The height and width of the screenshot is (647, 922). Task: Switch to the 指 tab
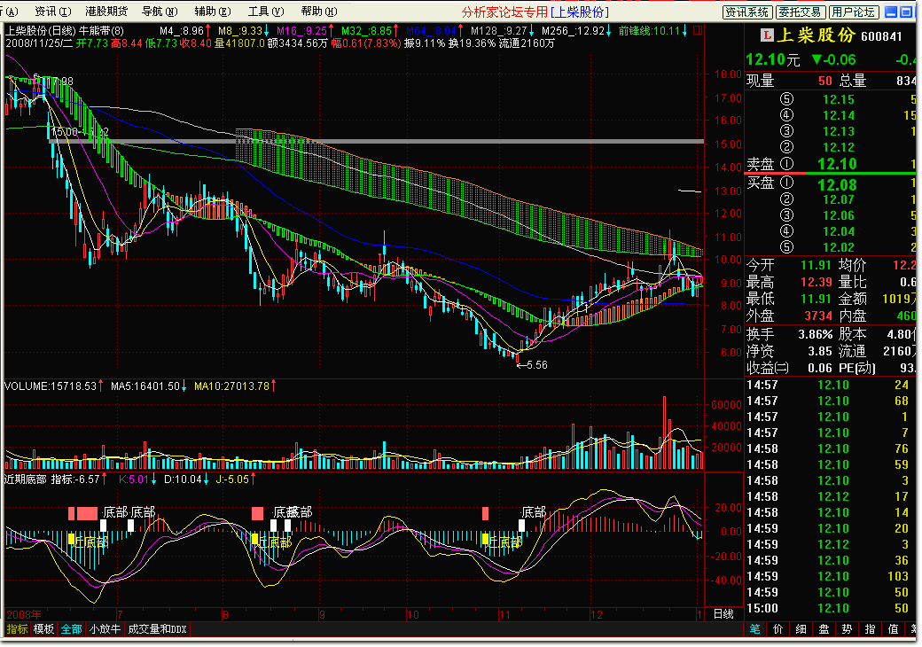click(870, 629)
